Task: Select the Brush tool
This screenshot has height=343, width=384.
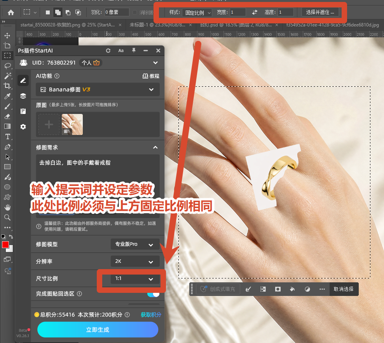Action: pos(7,106)
